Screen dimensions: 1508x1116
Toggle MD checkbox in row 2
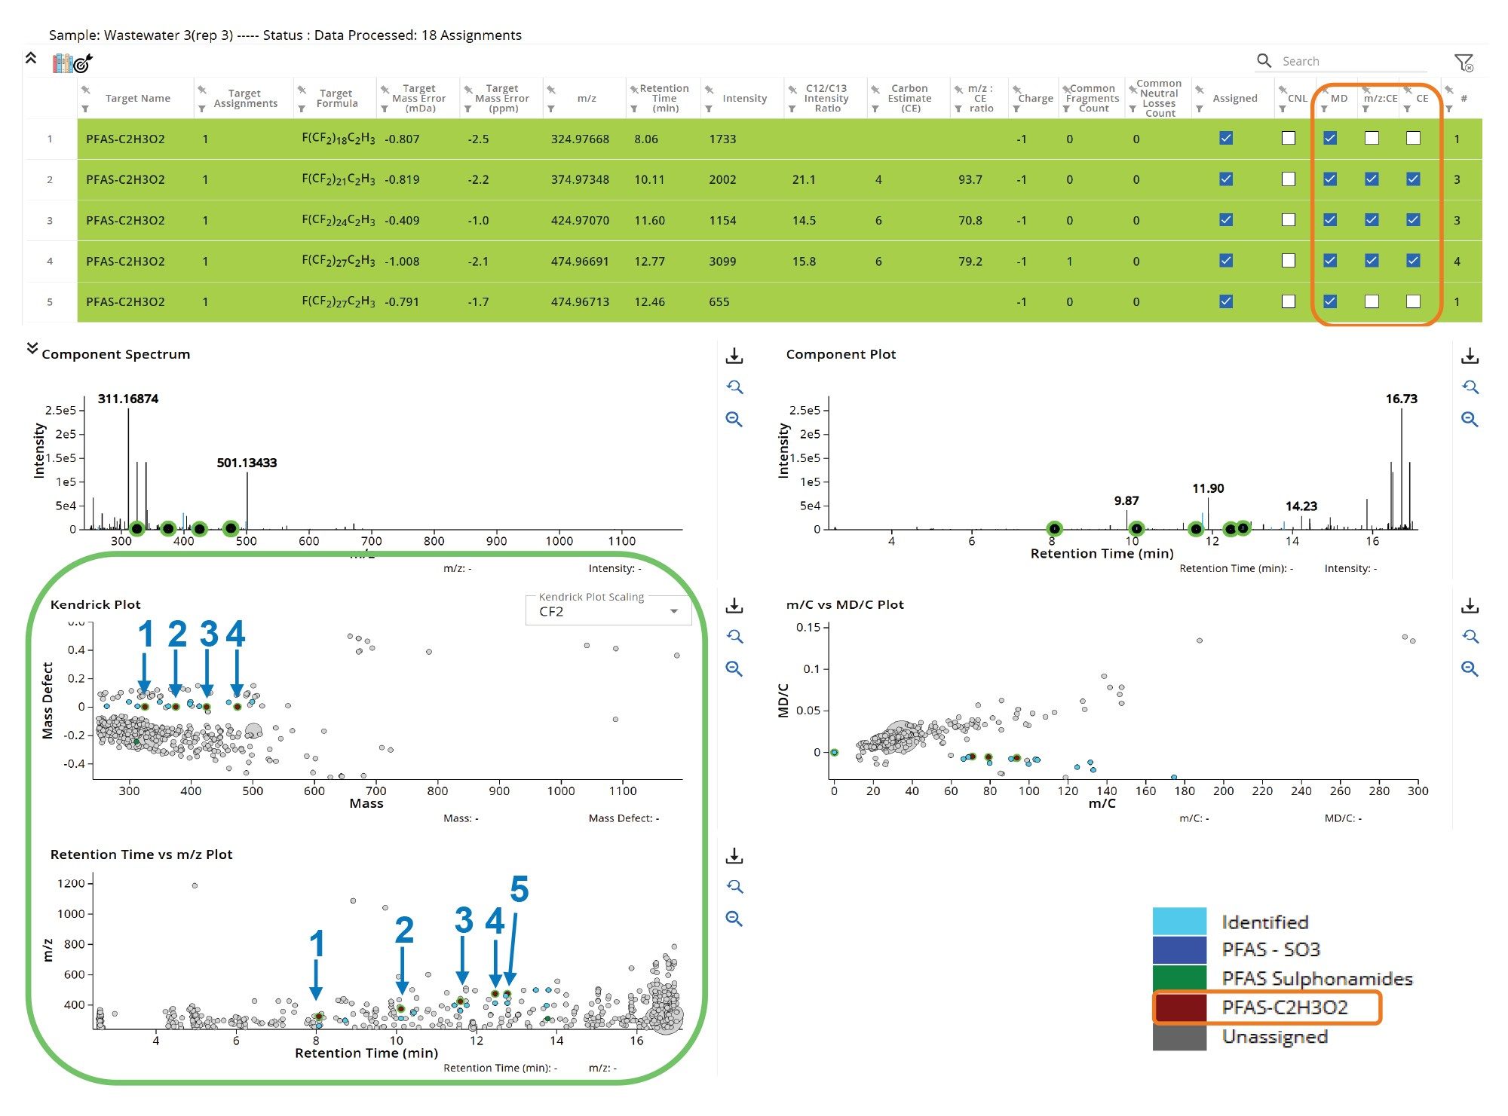click(1330, 179)
